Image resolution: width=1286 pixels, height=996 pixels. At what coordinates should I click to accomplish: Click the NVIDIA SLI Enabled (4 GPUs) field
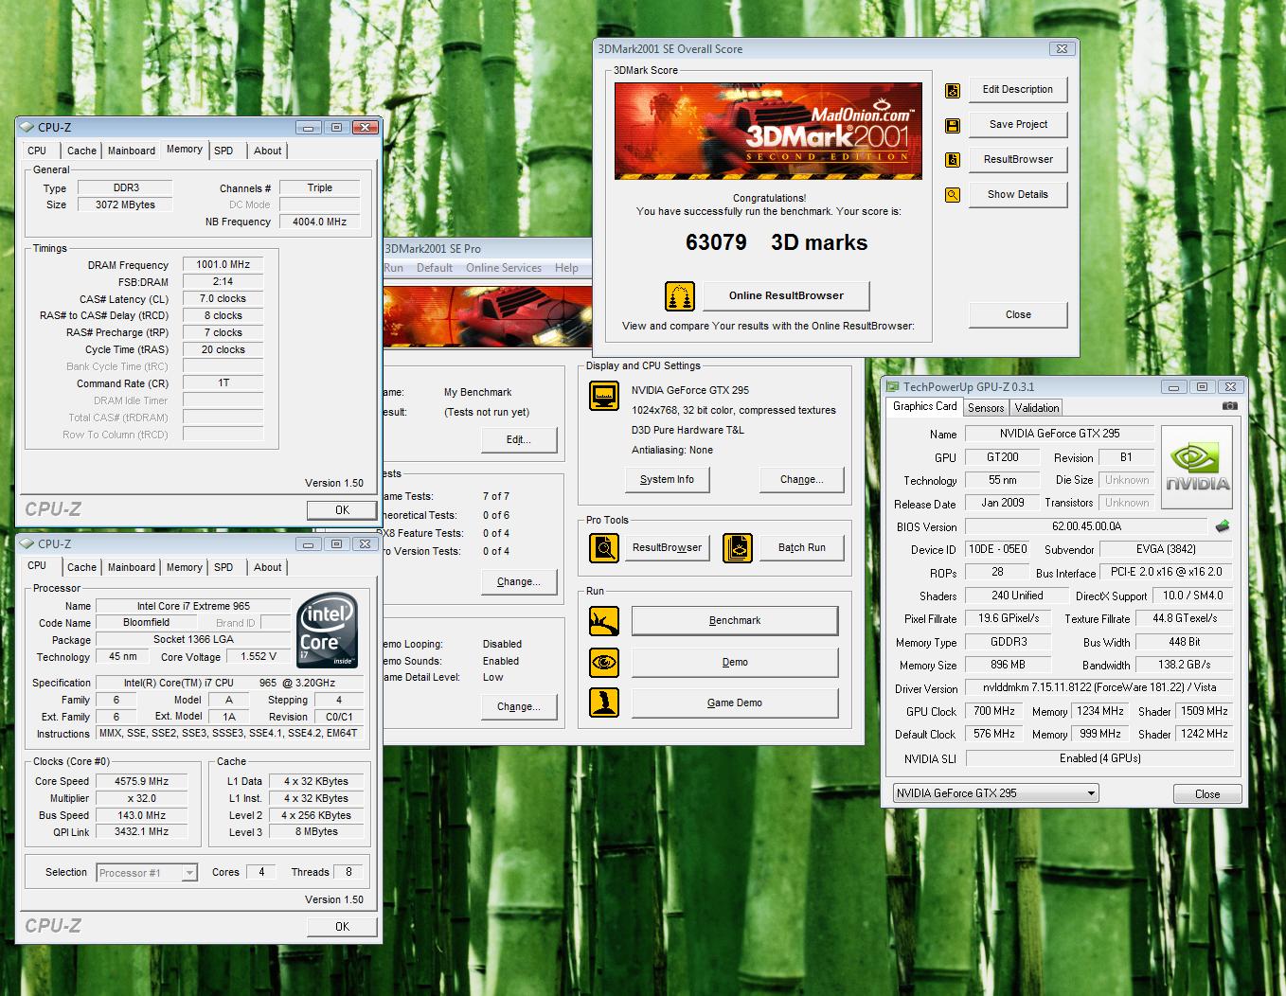[1099, 758]
